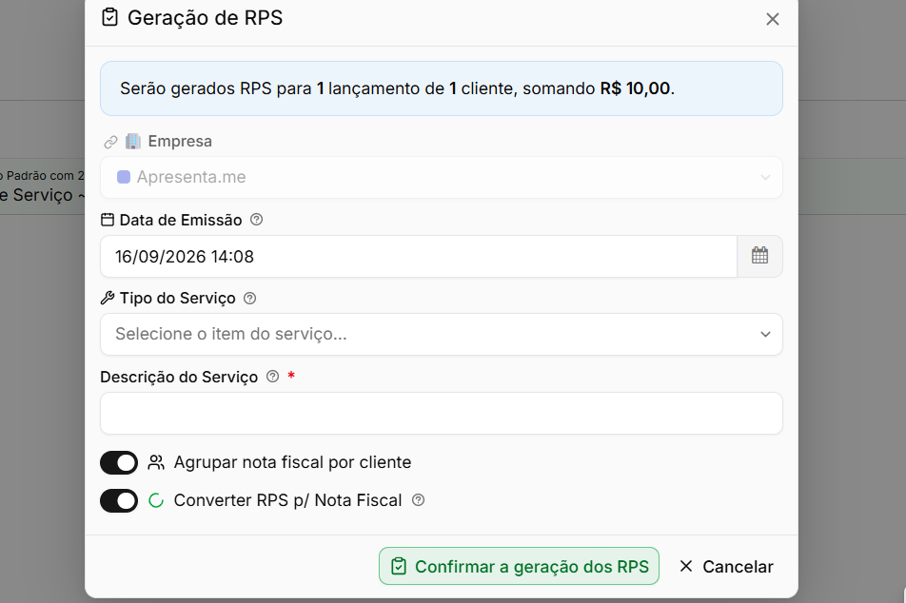Click the 'Agrupar nota fiscal por cliente' label
This screenshot has height=603, width=906.
point(292,462)
